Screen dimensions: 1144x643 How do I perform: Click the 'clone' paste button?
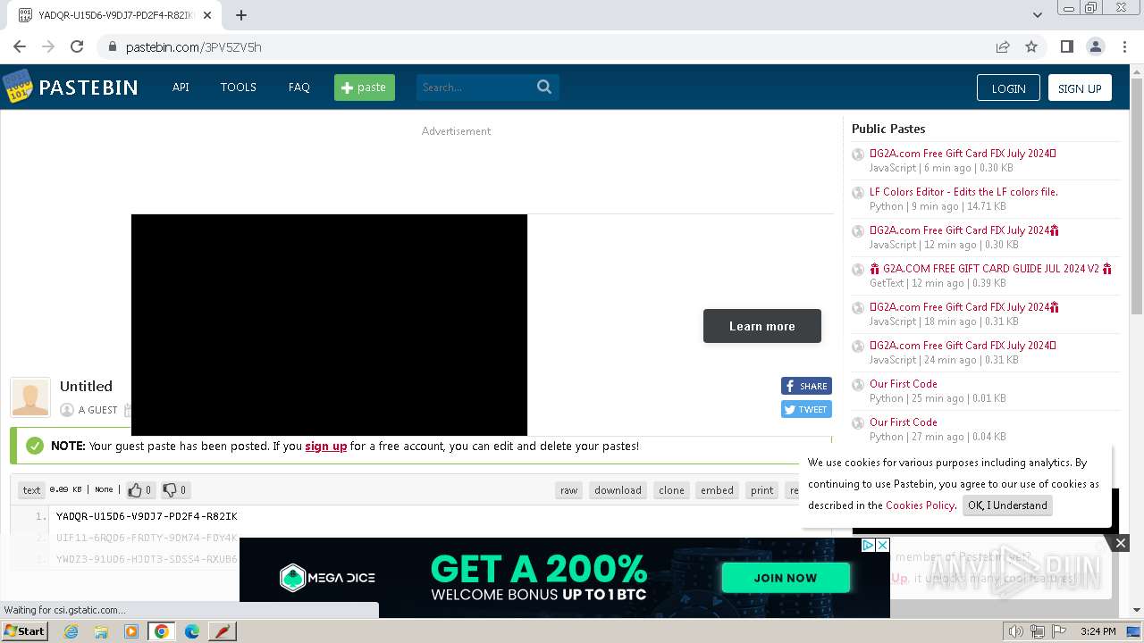[671, 489]
